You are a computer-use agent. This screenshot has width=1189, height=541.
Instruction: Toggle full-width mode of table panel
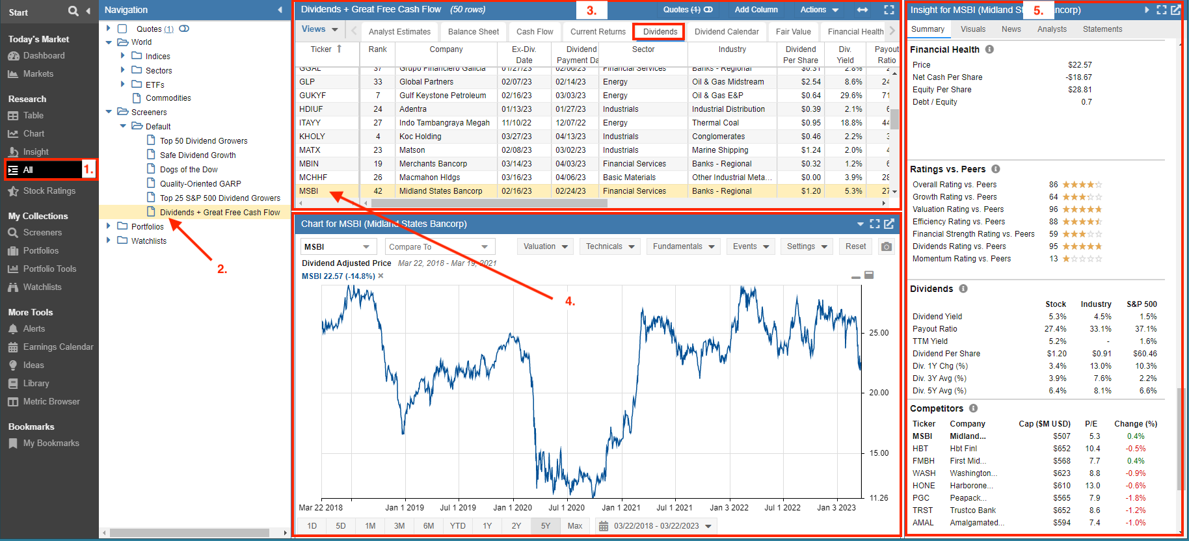coord(862,10)
